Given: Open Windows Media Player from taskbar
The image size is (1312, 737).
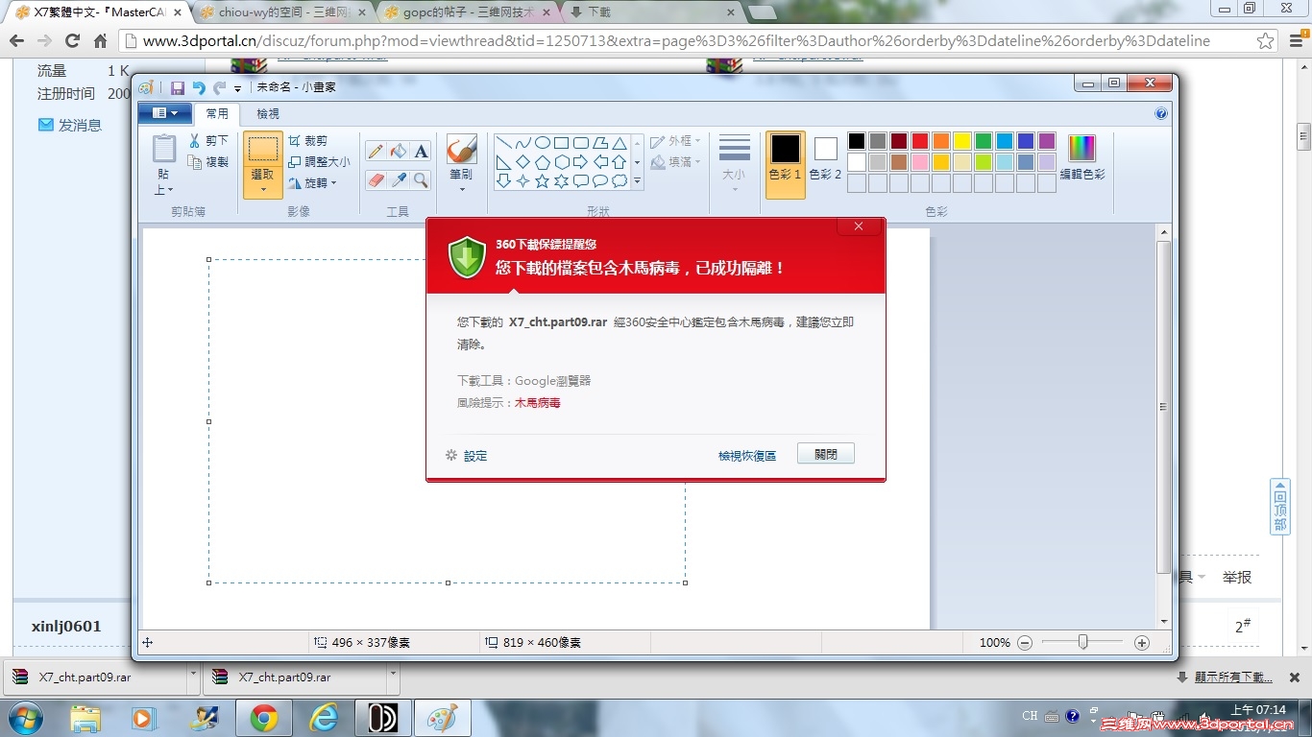Looking at the screenshot, I should pyautogui.click(x=145, y=718).
